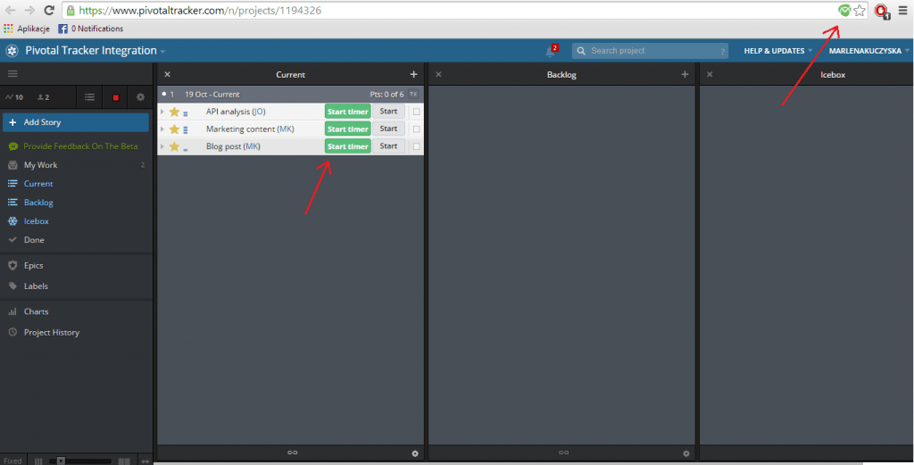
Task: Click the green TimeCamp extension icon in address bar
Action: tap(844, 11)
